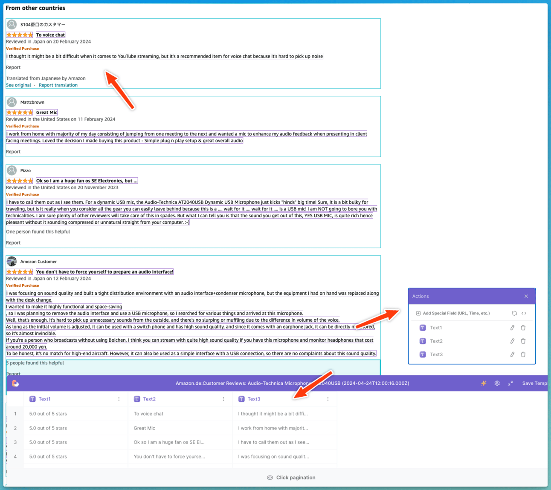Click the T icon in the Text1 column header
The image size is (551, 490).
click(32, 399)
